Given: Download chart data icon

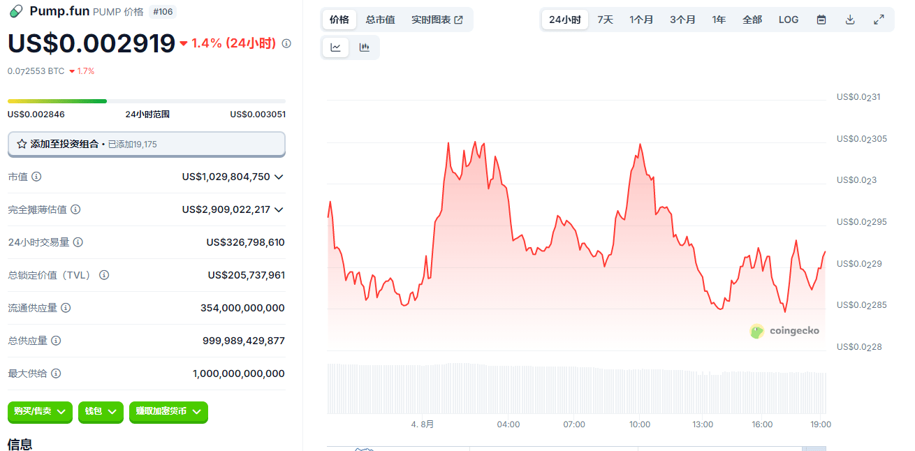Looking at the screenshot, I should tap(850, 20).
